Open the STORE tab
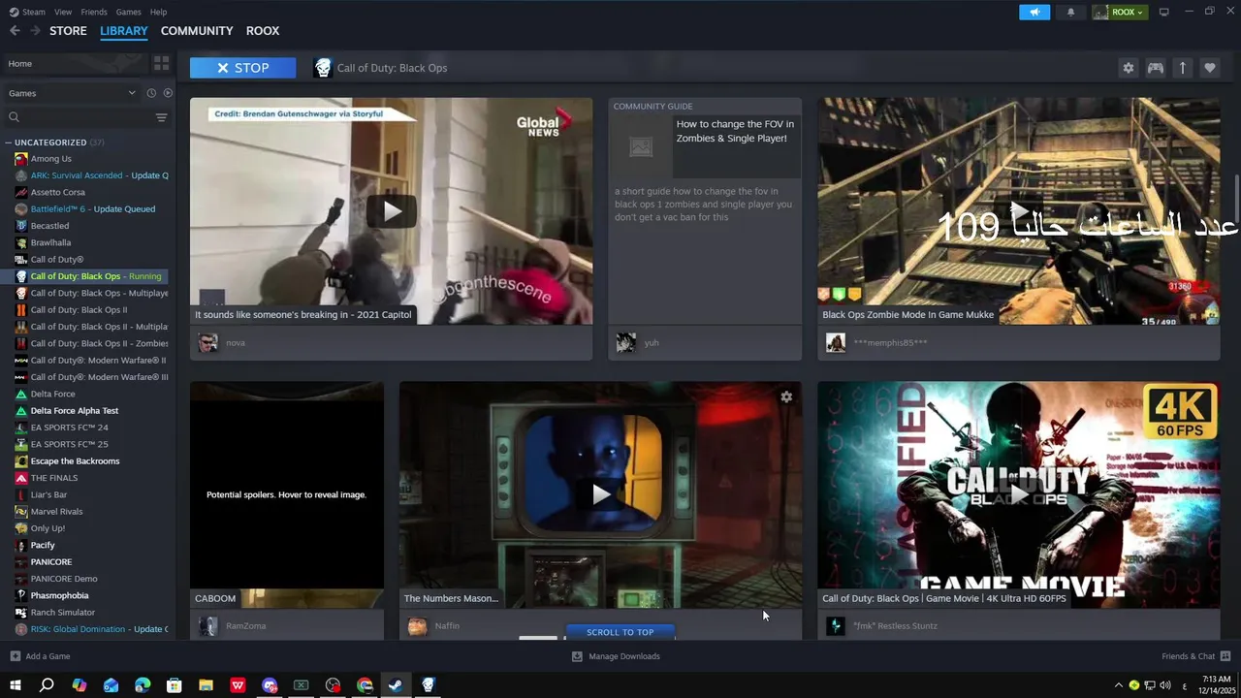1241x698 pixels. click(x=68, y=31)
